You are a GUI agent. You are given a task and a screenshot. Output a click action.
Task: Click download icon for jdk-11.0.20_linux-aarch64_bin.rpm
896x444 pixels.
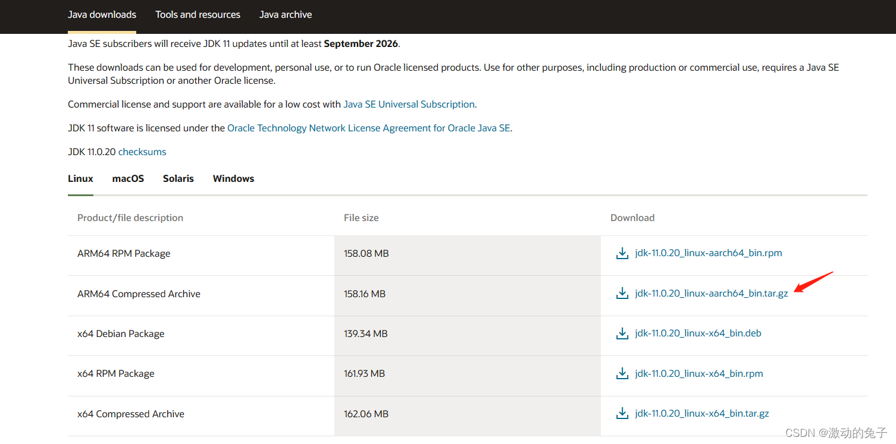622,254
